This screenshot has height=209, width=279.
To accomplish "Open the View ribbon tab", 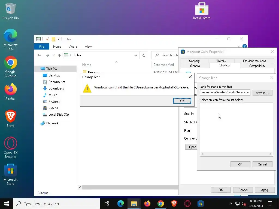I will click(x=88, y=47).
